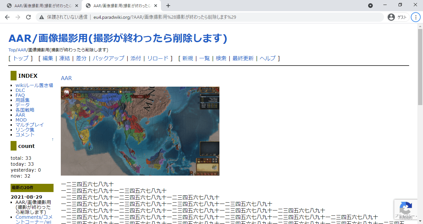Reload the page with browser refresh icon

point(28,17)
